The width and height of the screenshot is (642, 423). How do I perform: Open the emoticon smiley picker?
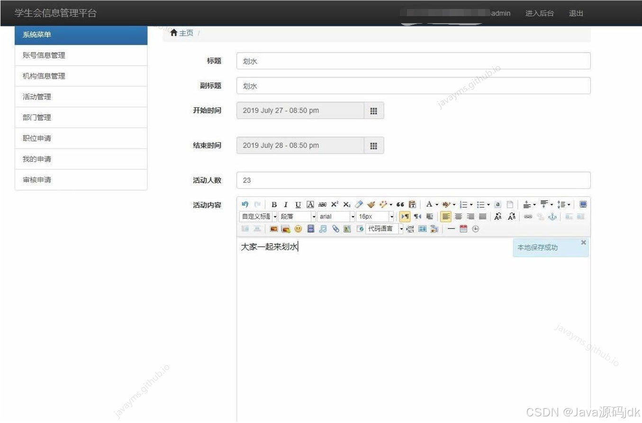298,229
